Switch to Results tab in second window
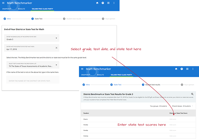The width and height of the screenshot is (199, 139). click(x=100, y=75)
